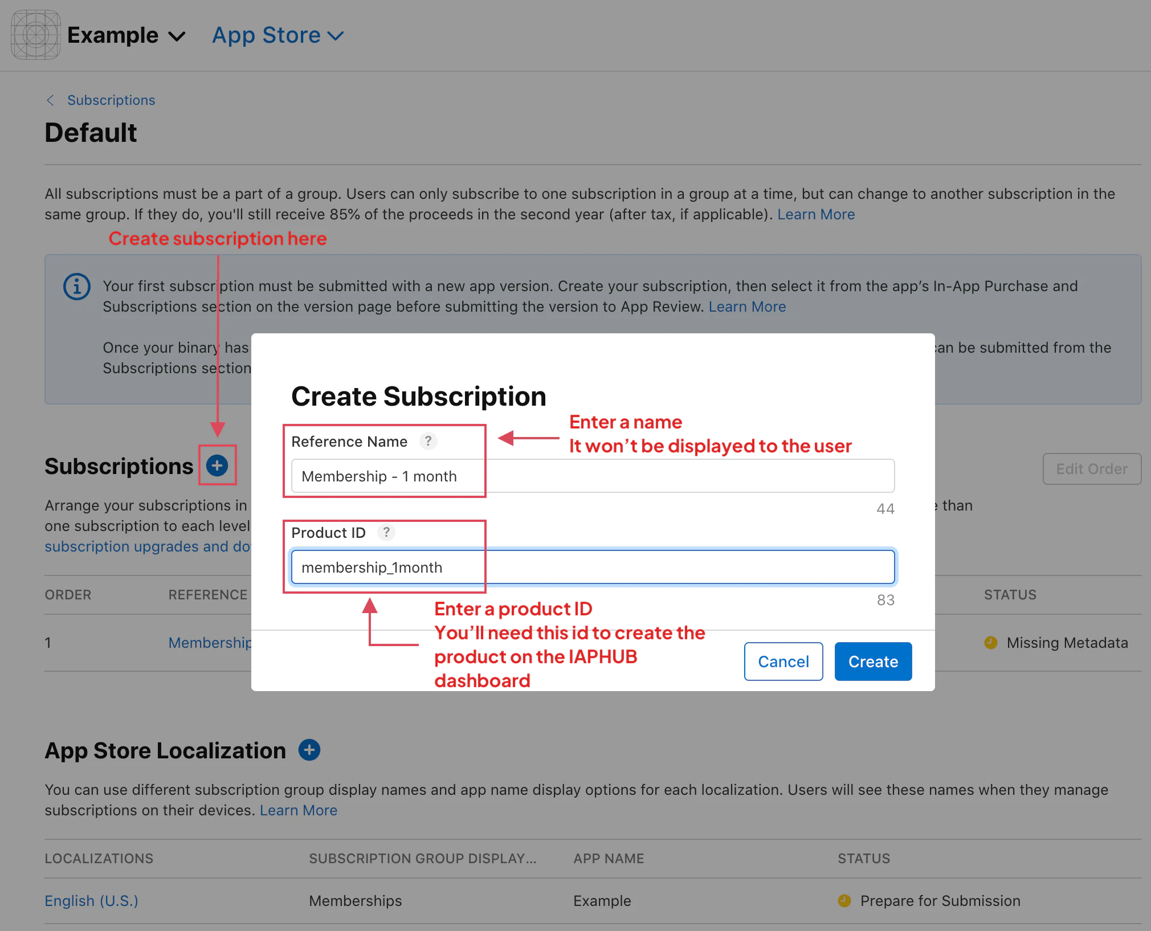The width and height of the screenshot is (1151, 931).
Task: Click the info icon in the notice banner
Action: (77, 287)
